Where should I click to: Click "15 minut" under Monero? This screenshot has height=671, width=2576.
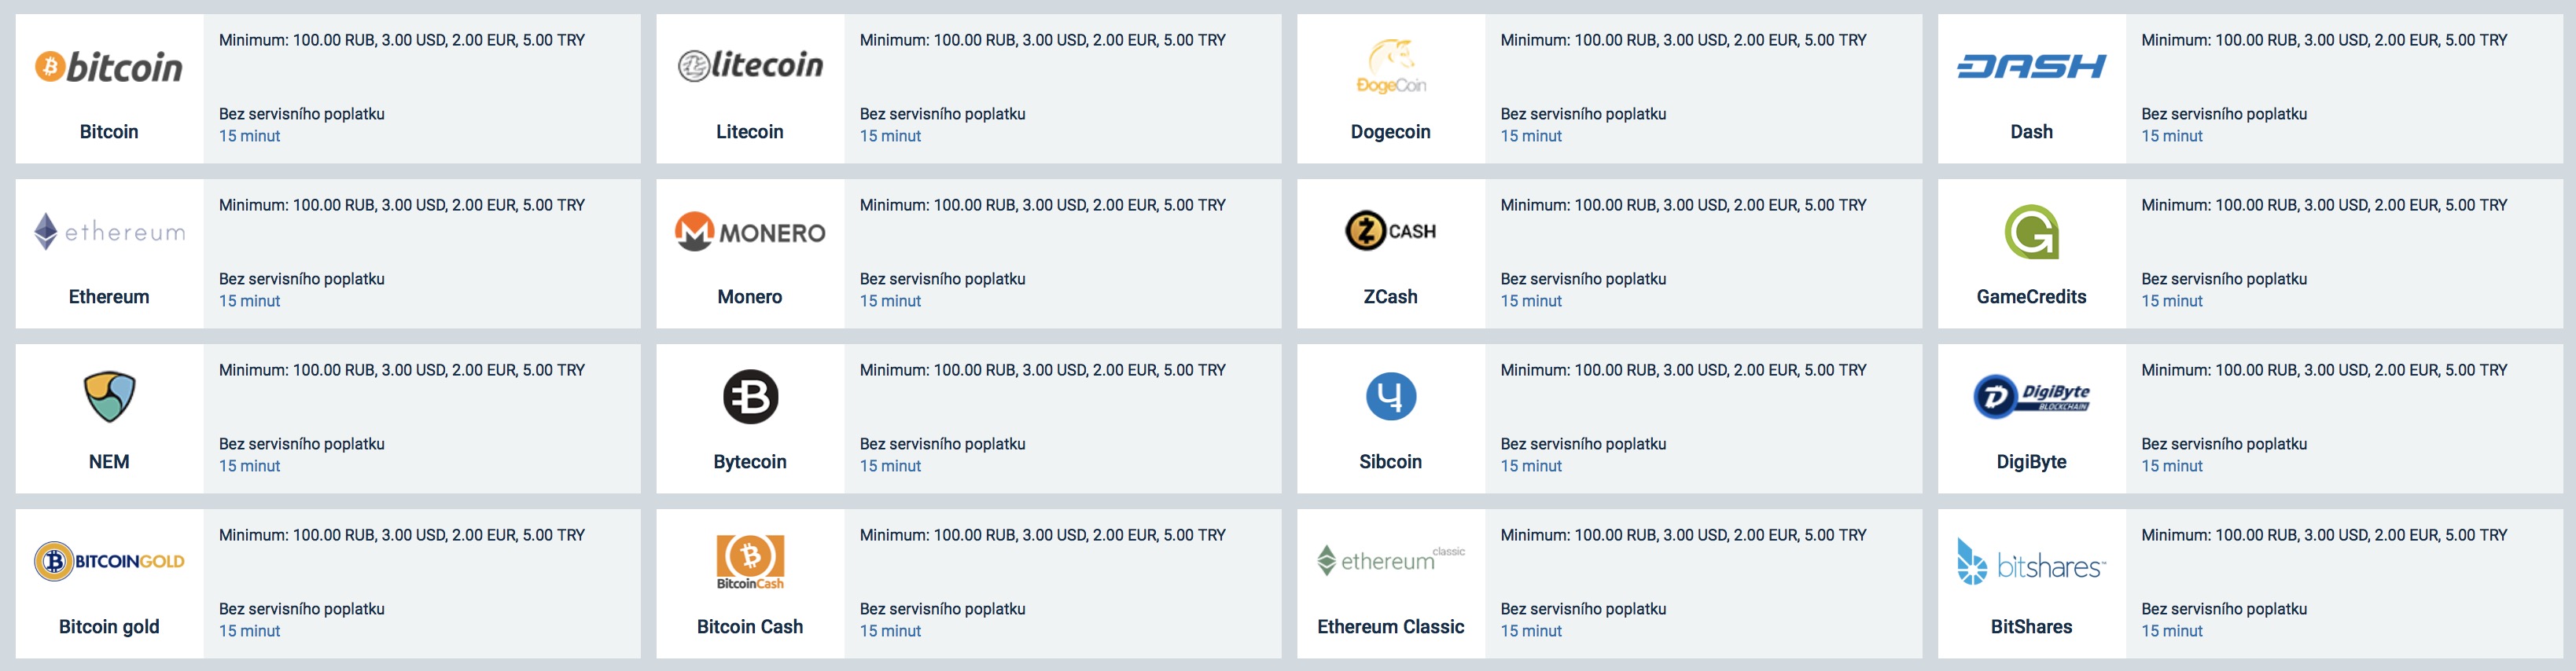890,302
